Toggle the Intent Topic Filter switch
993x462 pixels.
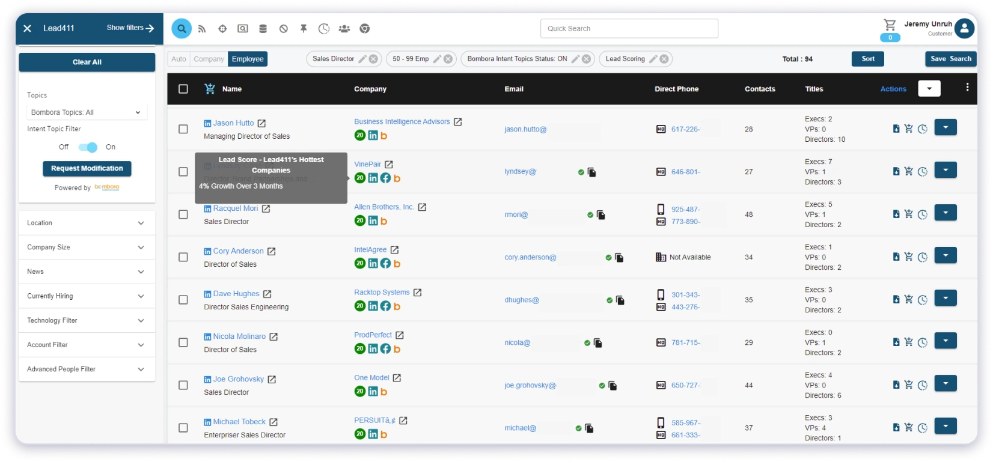(88, 147)
